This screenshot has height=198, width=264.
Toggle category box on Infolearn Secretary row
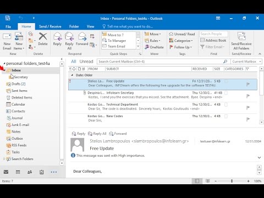[226, 93]
